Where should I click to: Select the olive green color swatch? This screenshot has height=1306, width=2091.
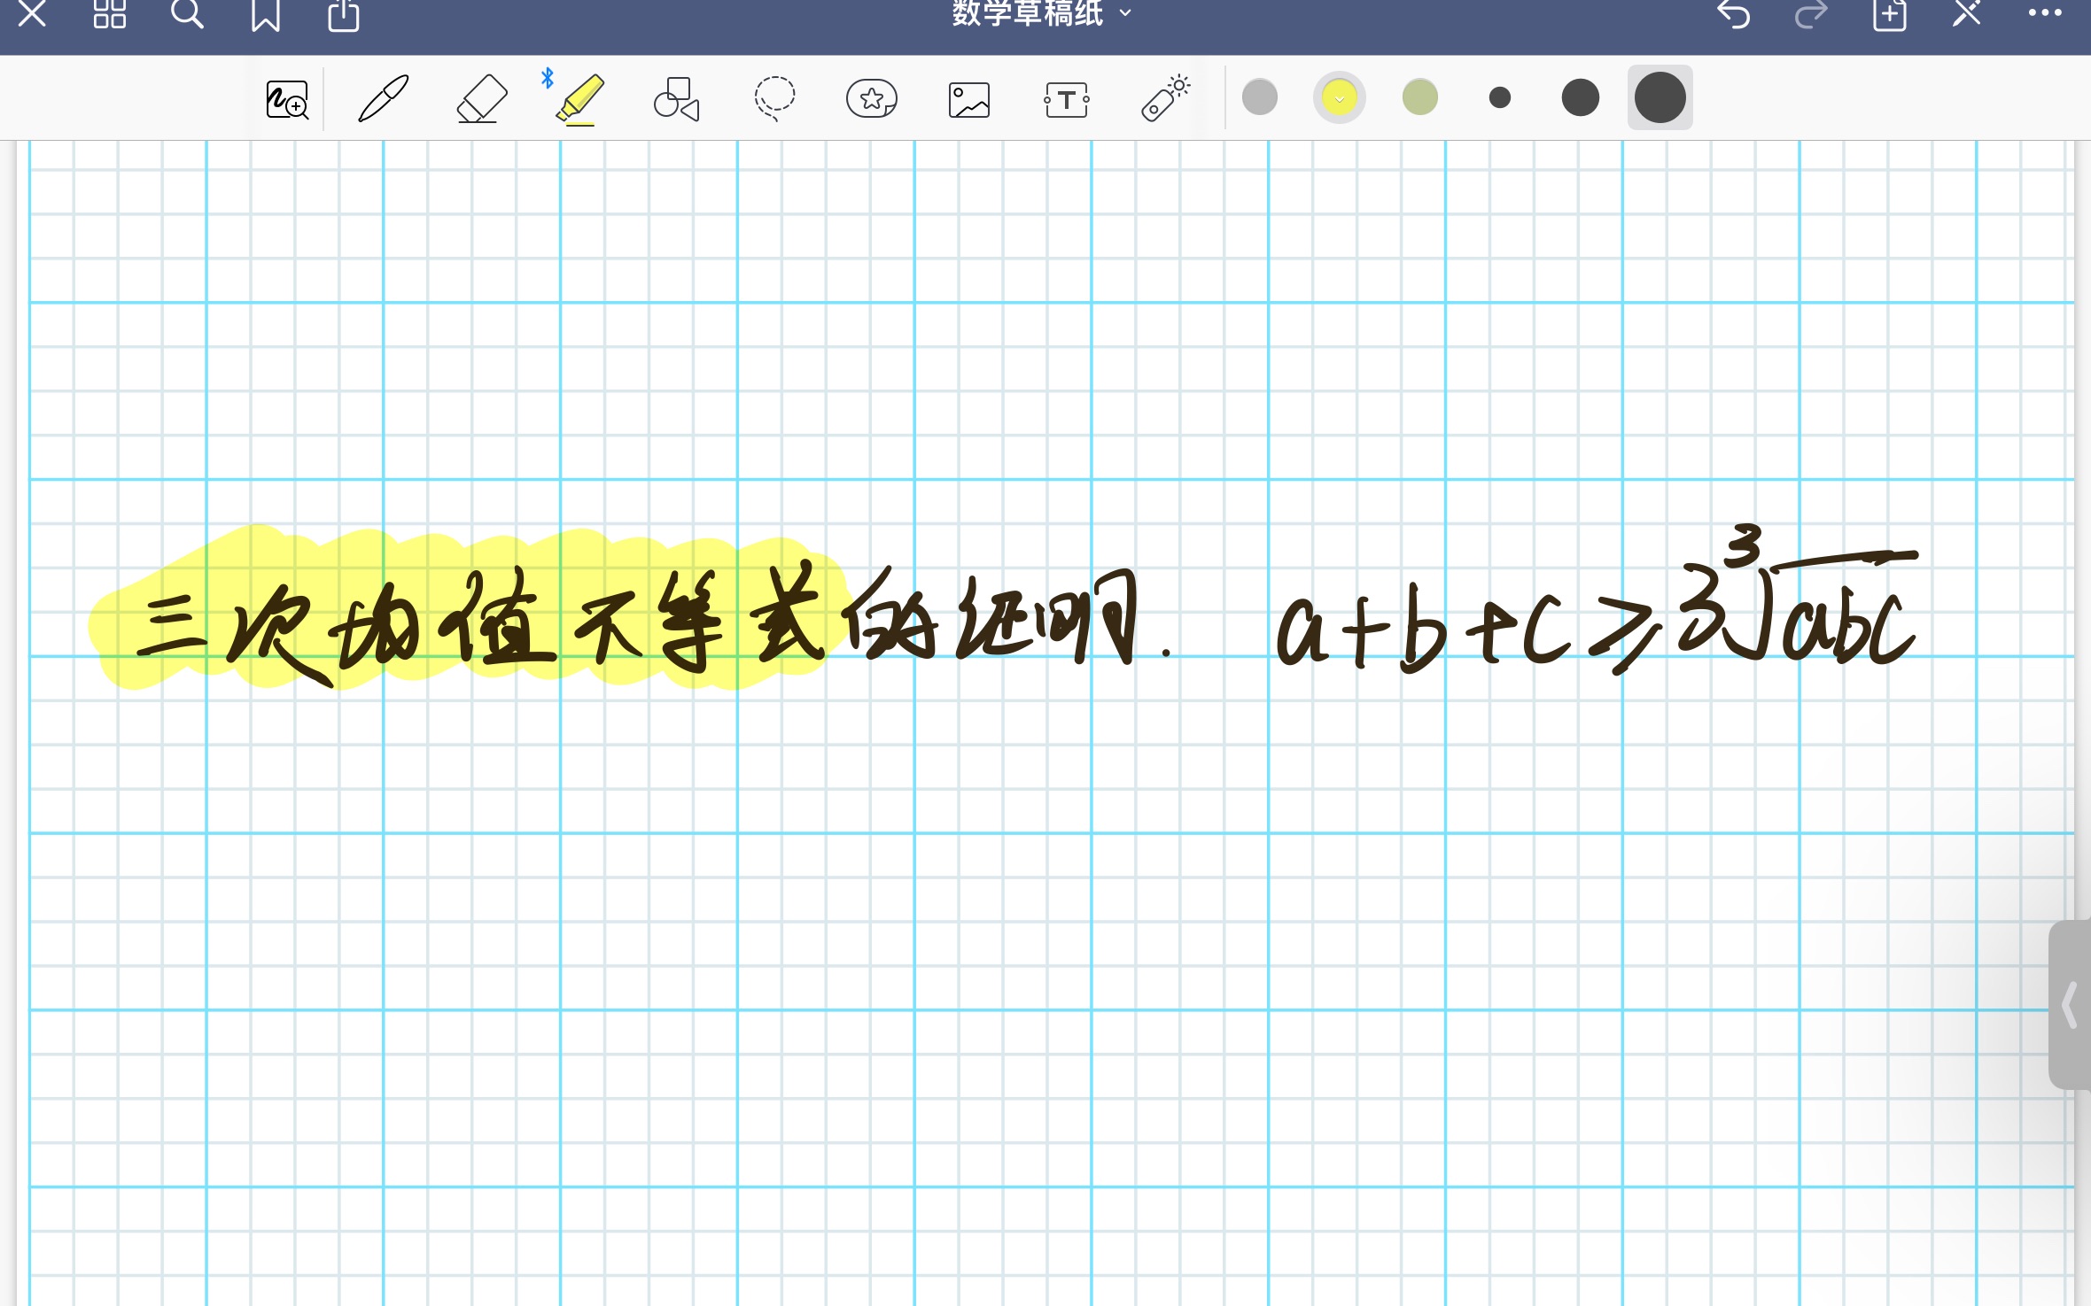(x=1418, y=97)
